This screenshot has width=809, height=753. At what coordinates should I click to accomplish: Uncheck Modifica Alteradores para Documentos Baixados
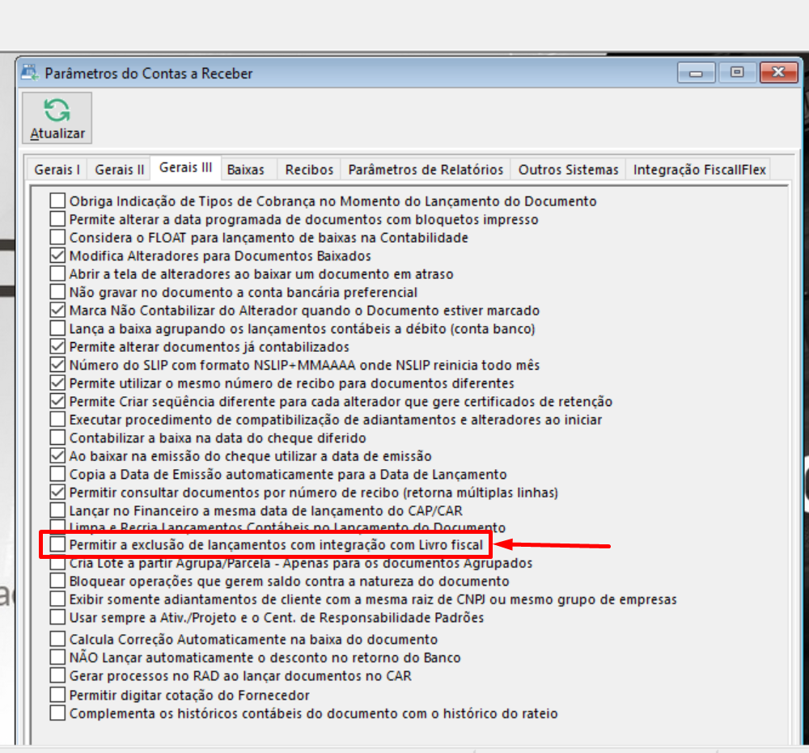(x=57, y=256)
